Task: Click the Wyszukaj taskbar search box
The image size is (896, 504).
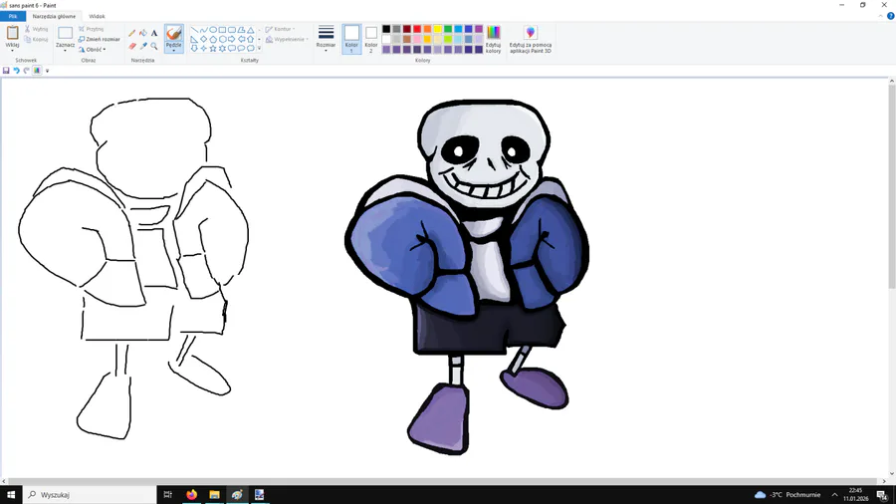Action: pos(90,495)
